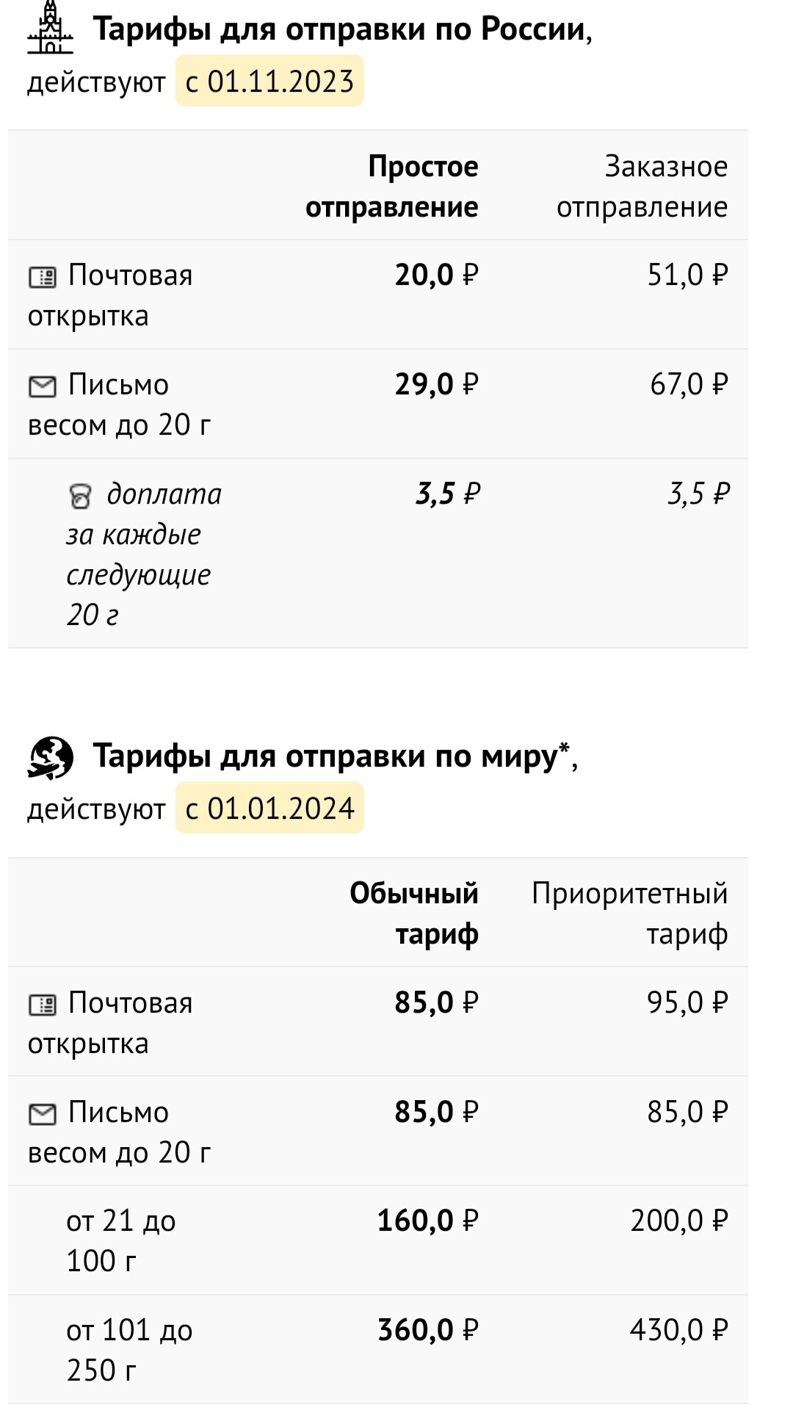793x1410 pixels.
Task: Select the Простое отправление column header
Action: coord(392,187)
